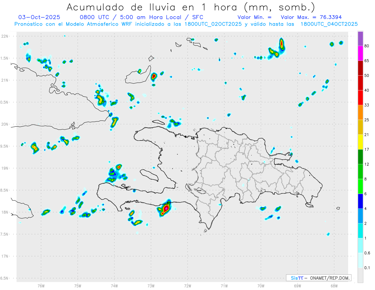Click the '72W' longitude label

click(x=187, y=286)
